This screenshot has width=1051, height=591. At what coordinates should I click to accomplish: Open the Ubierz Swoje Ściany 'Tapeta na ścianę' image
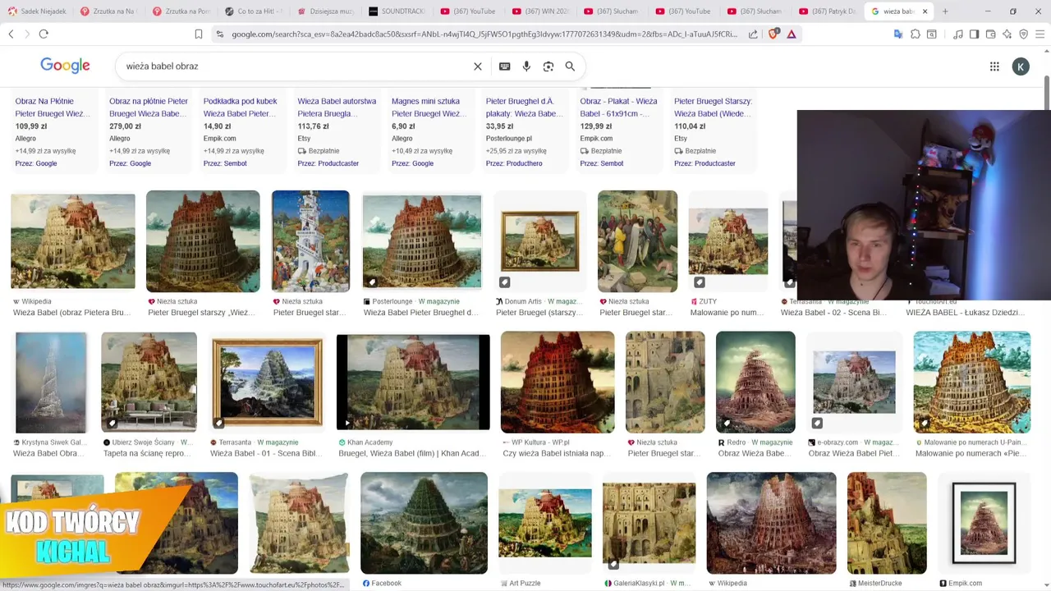[x=149, y=382]
